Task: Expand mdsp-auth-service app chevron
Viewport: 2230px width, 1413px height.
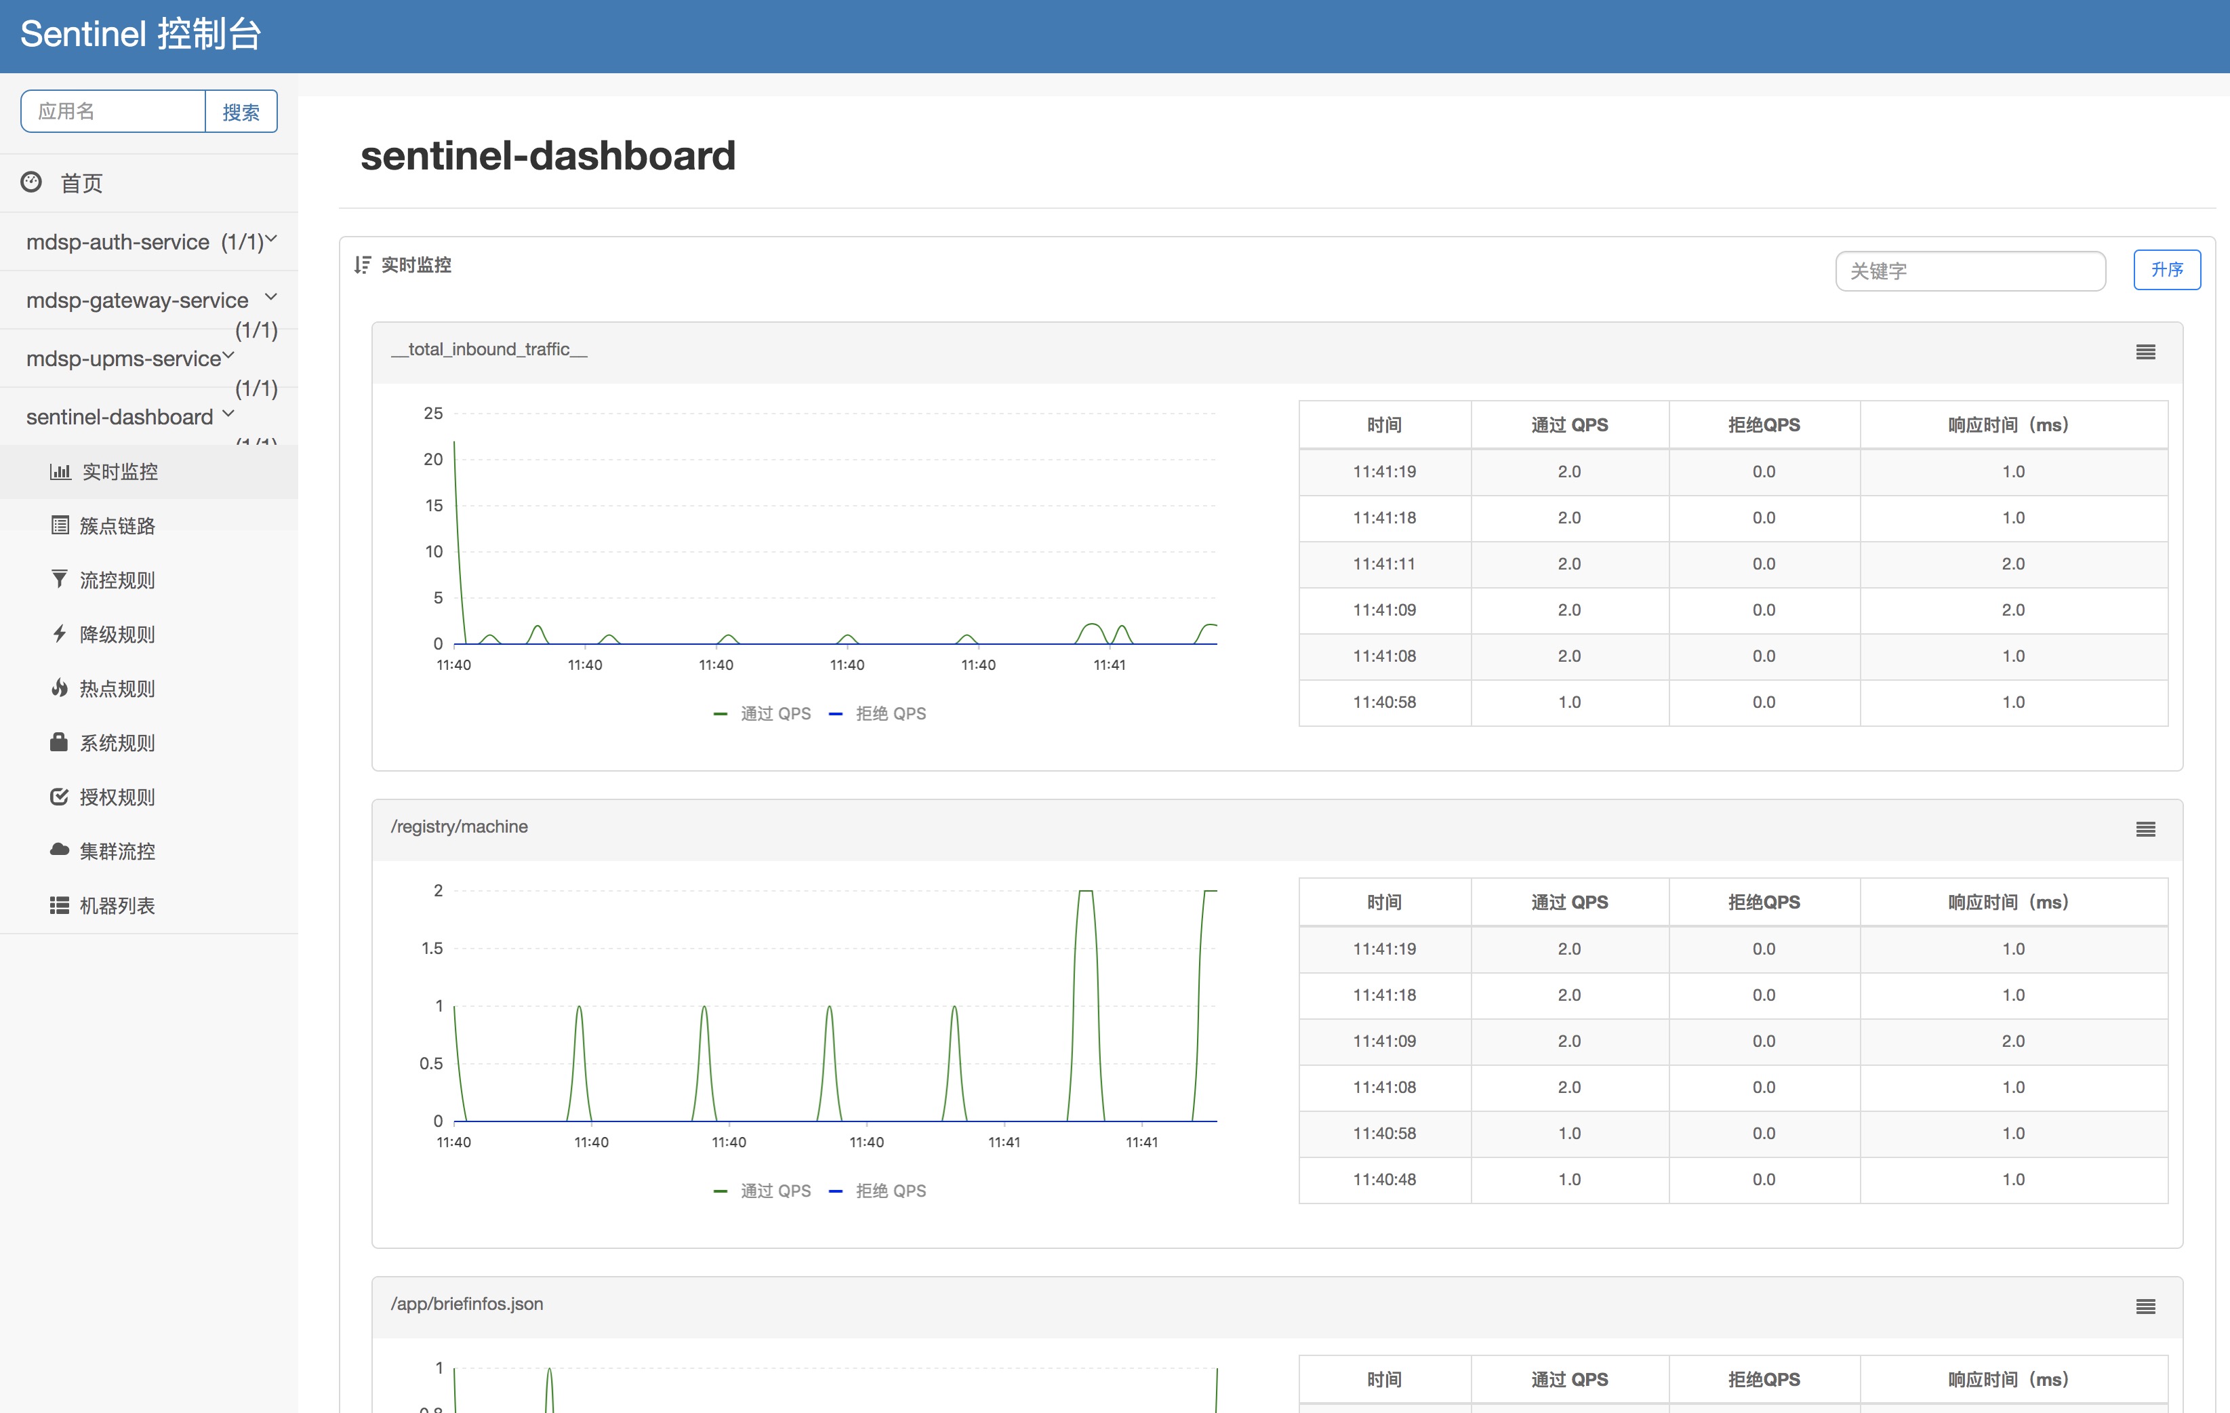Action: coord(271,239)
